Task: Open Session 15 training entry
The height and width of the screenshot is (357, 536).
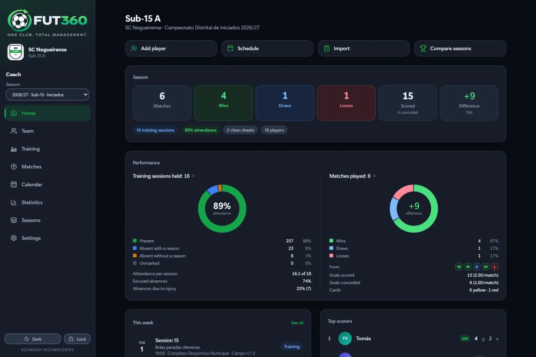Action: pos(218,347)
